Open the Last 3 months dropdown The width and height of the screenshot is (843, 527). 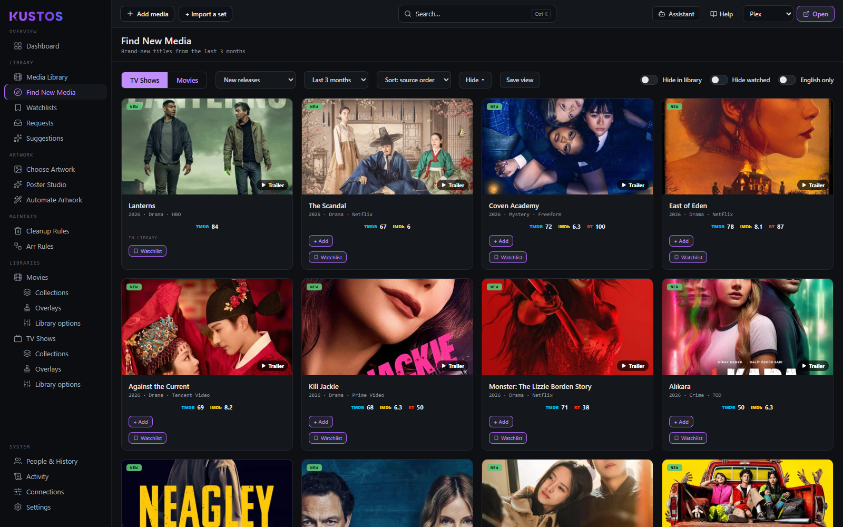pos(336,80)
